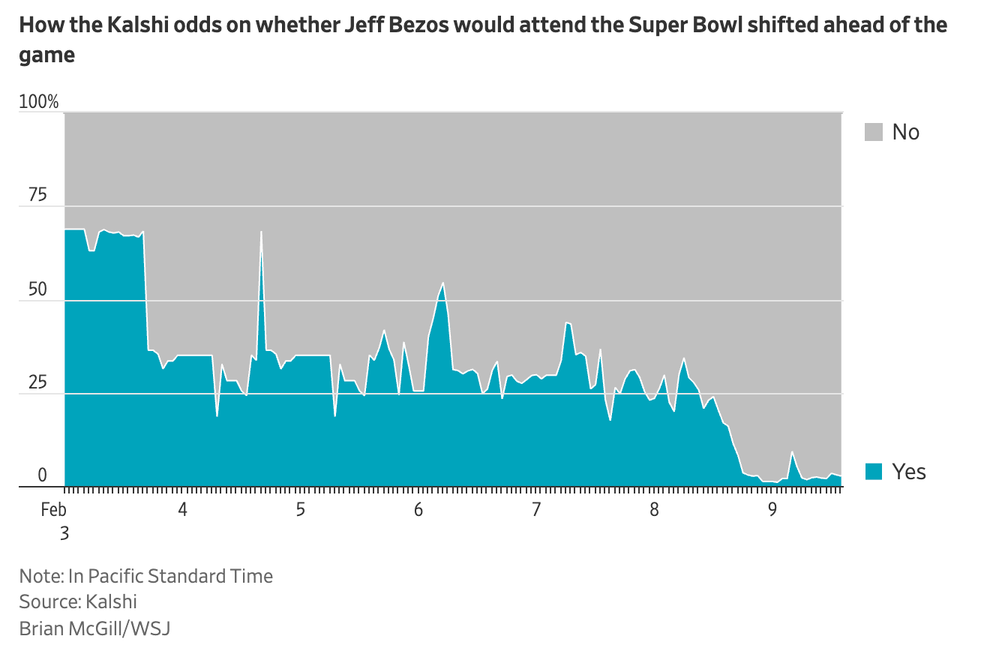Screen dimensions: 981x651
Task: Click the Brian McGill/WSJ credit line
Action: pyautogui.click(x=94, y=628)
